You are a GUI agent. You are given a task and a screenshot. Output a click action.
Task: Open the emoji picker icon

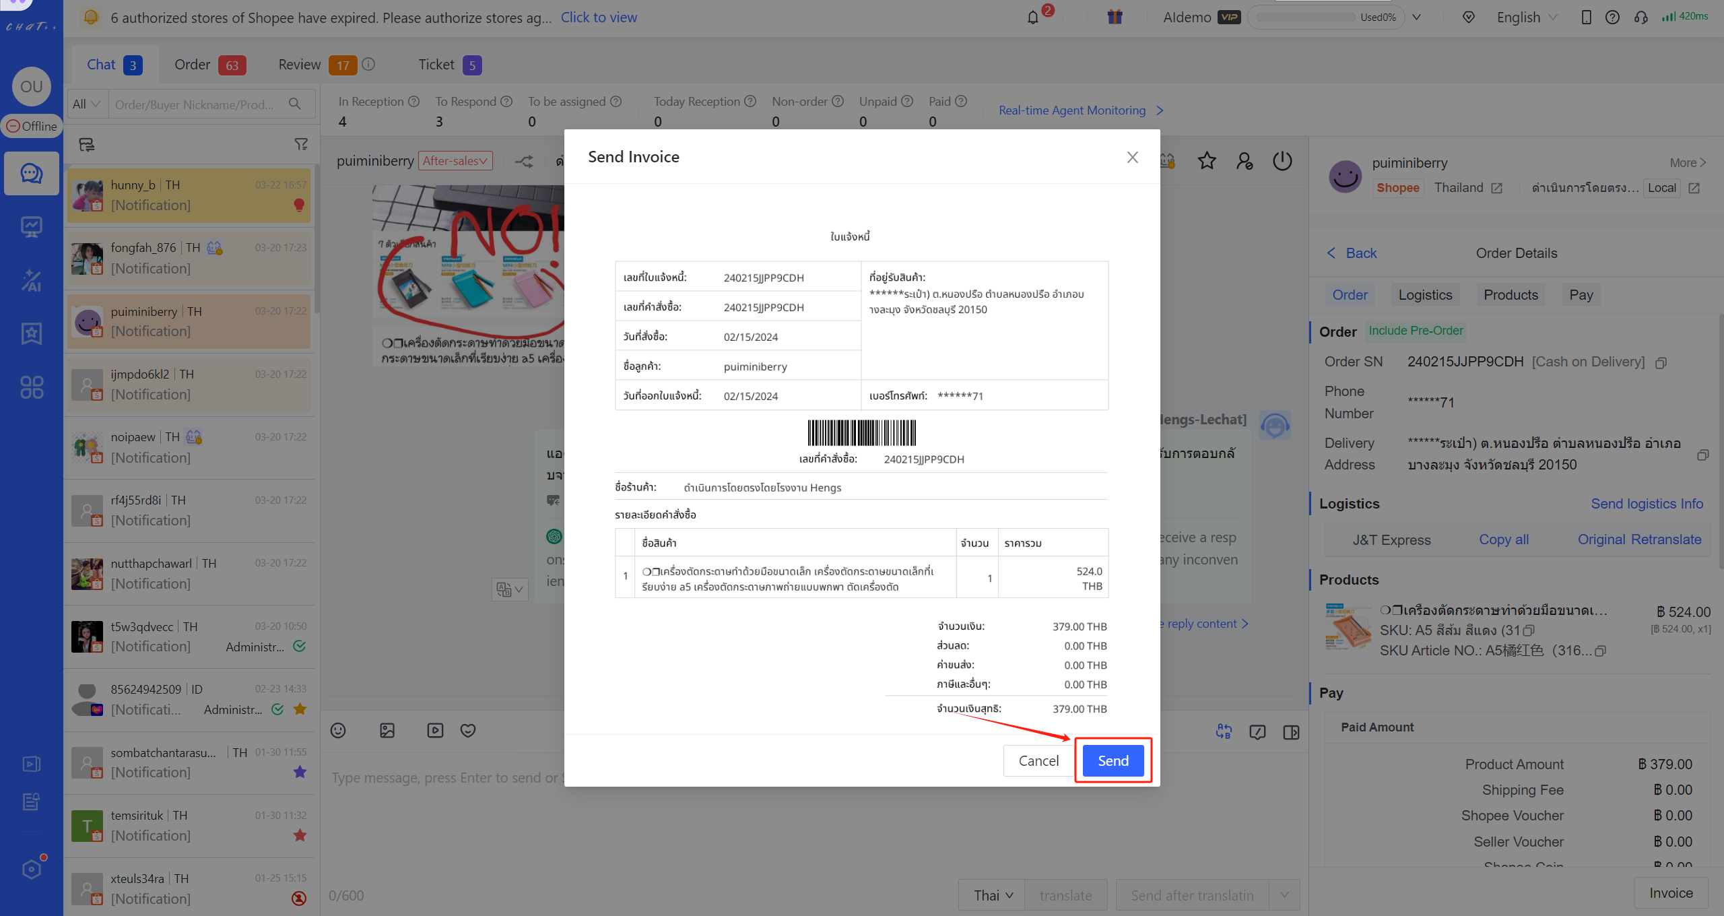click(338, 731)
